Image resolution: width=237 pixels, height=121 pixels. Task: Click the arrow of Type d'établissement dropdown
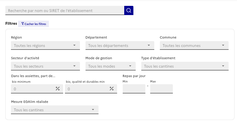coord(223,66)
